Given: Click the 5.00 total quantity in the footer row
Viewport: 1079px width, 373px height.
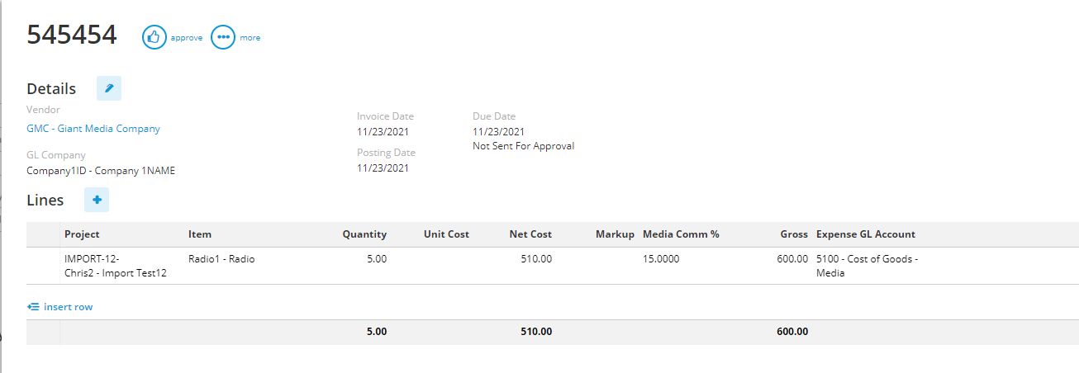Looking at the screenshot, I should [376, 332].
